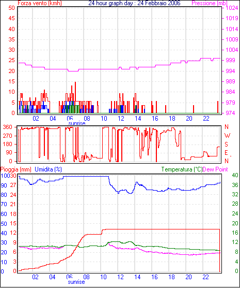Screen dimensions: 240x288
Task: Click the 'W' compass label on direction chart
Action: pos(227,136)
